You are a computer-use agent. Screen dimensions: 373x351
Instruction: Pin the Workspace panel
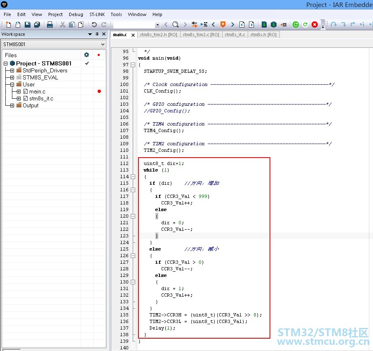[97, 34]
